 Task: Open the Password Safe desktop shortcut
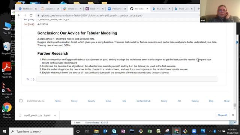tap(7, 90)
